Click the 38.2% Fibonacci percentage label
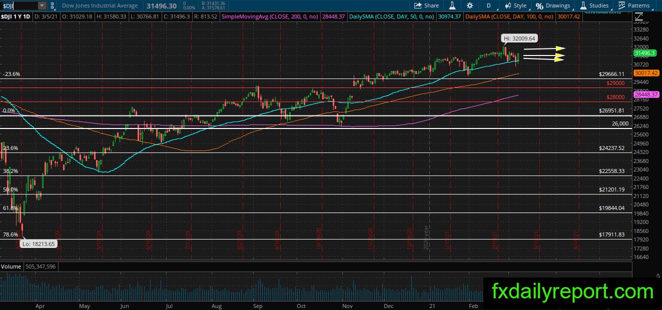Screen dimensions: 662x310 pos(11,171)
